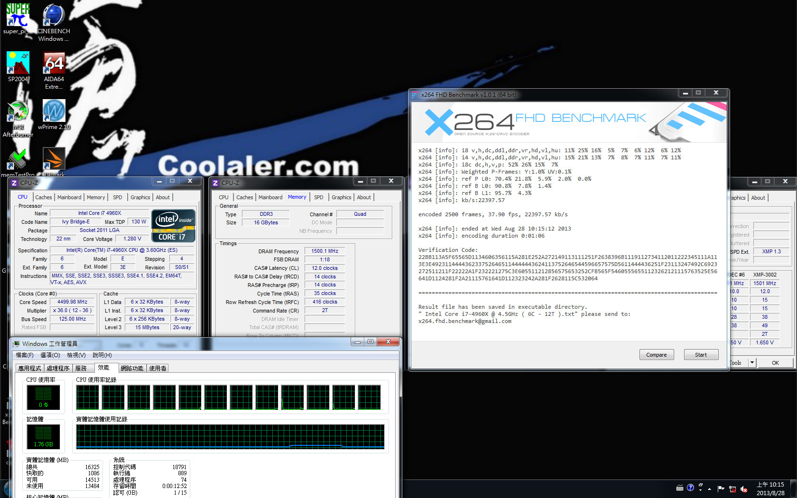Show hidden system tray icons

point(710,489)
